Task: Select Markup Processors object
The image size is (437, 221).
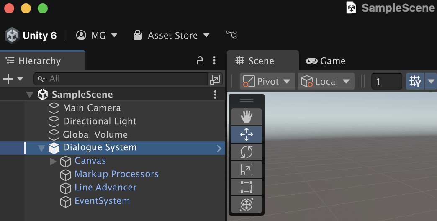Action: (x=116, y=174)
